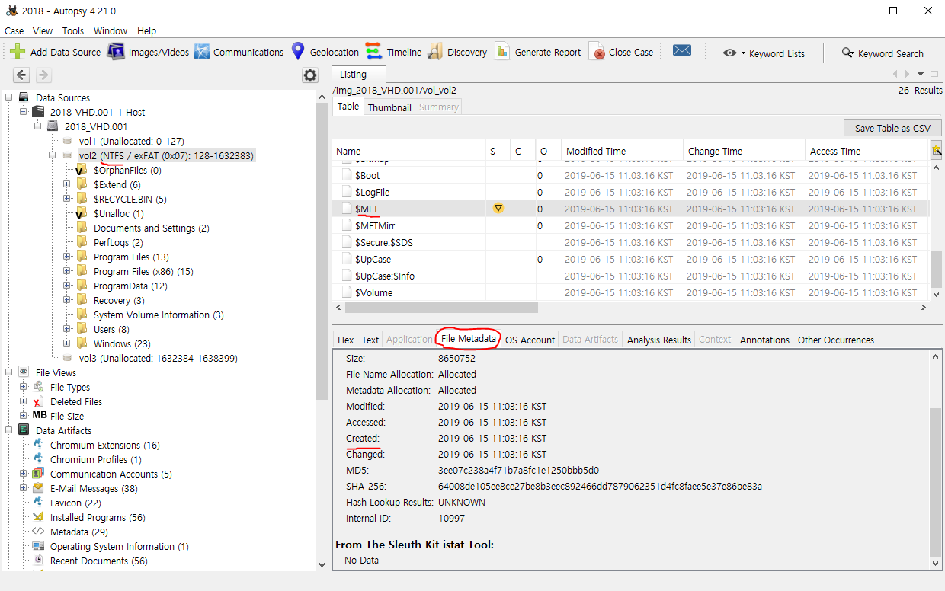Open the Tools menu
945x591 pixels.
pos(73,30)
